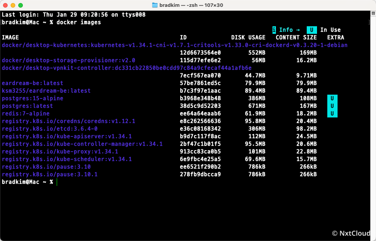Click image ID 115d77efe6e2
The image size is (376, 241).
coord(200,60)
